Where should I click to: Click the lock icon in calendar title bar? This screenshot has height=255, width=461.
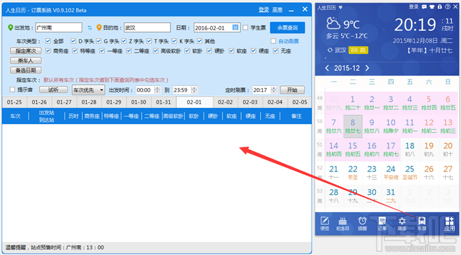(439, 7)
